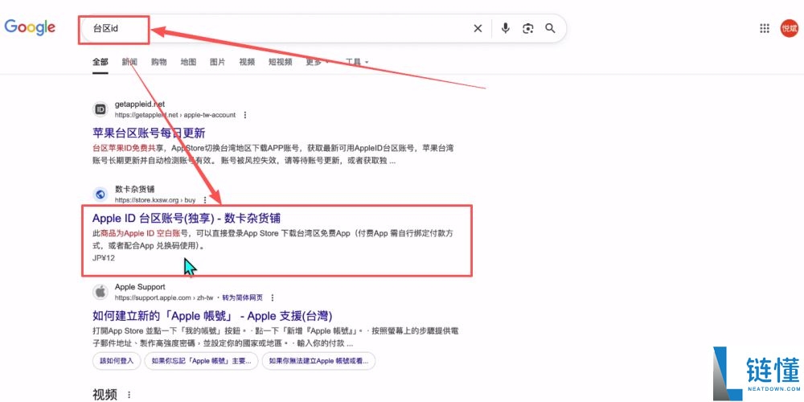Switch to the 短视频 tab
Screen dimensions: 804x402
coord(280,62)
